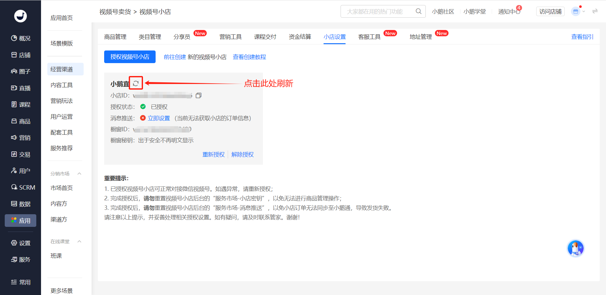
Task: Open 直播 in the left sidebar
Action: pyautogui.click(x=21, y=88)
